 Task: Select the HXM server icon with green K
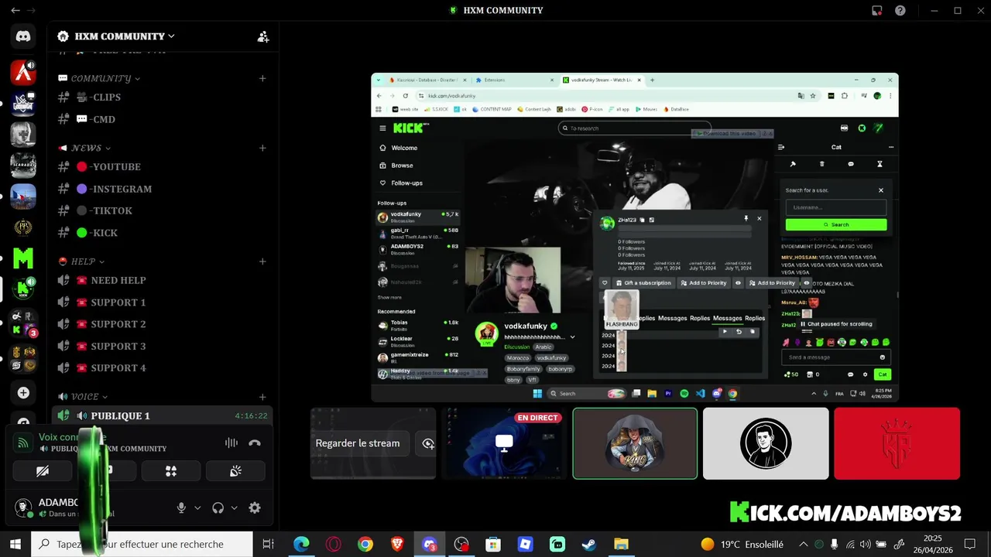tap(23, 289)
